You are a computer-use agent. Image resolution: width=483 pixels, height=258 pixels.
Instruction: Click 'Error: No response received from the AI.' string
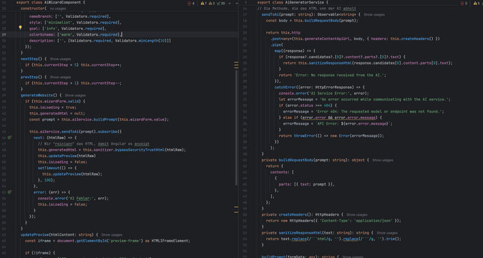(339, 75)
